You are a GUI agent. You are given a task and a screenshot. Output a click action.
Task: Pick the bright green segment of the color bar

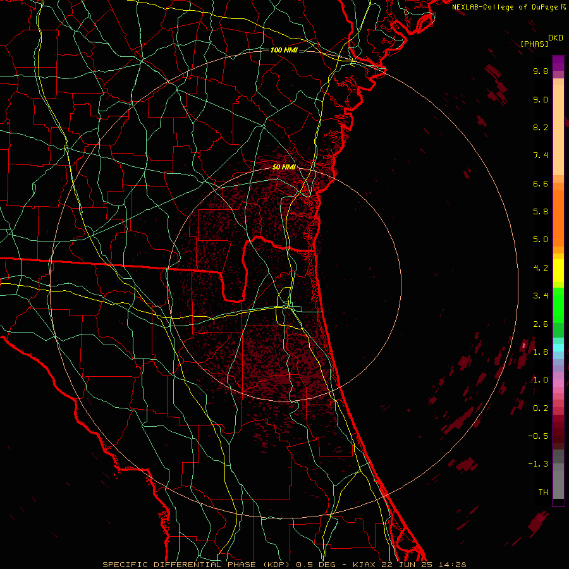coord(558,305)
